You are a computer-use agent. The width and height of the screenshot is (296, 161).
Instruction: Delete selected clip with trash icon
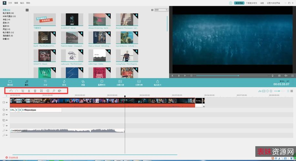click(35, 91)
